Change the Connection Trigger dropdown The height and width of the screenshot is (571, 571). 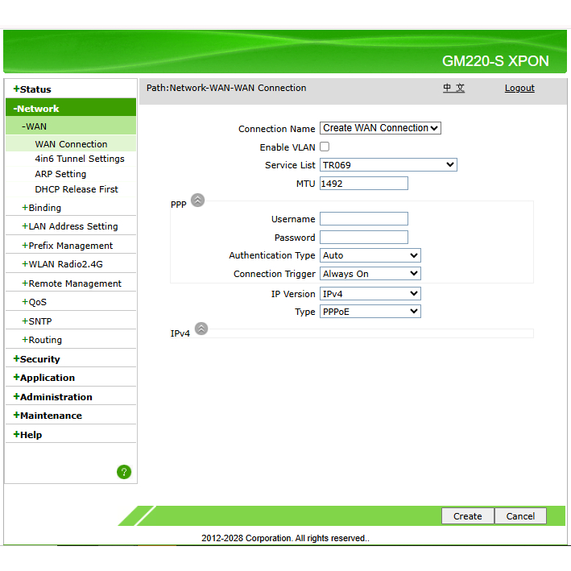click(370, 274)
